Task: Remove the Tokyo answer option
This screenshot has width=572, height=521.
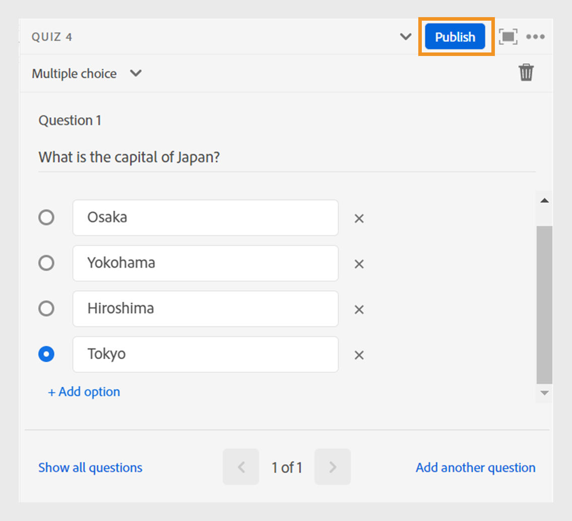Action: [x=359, y=355]
